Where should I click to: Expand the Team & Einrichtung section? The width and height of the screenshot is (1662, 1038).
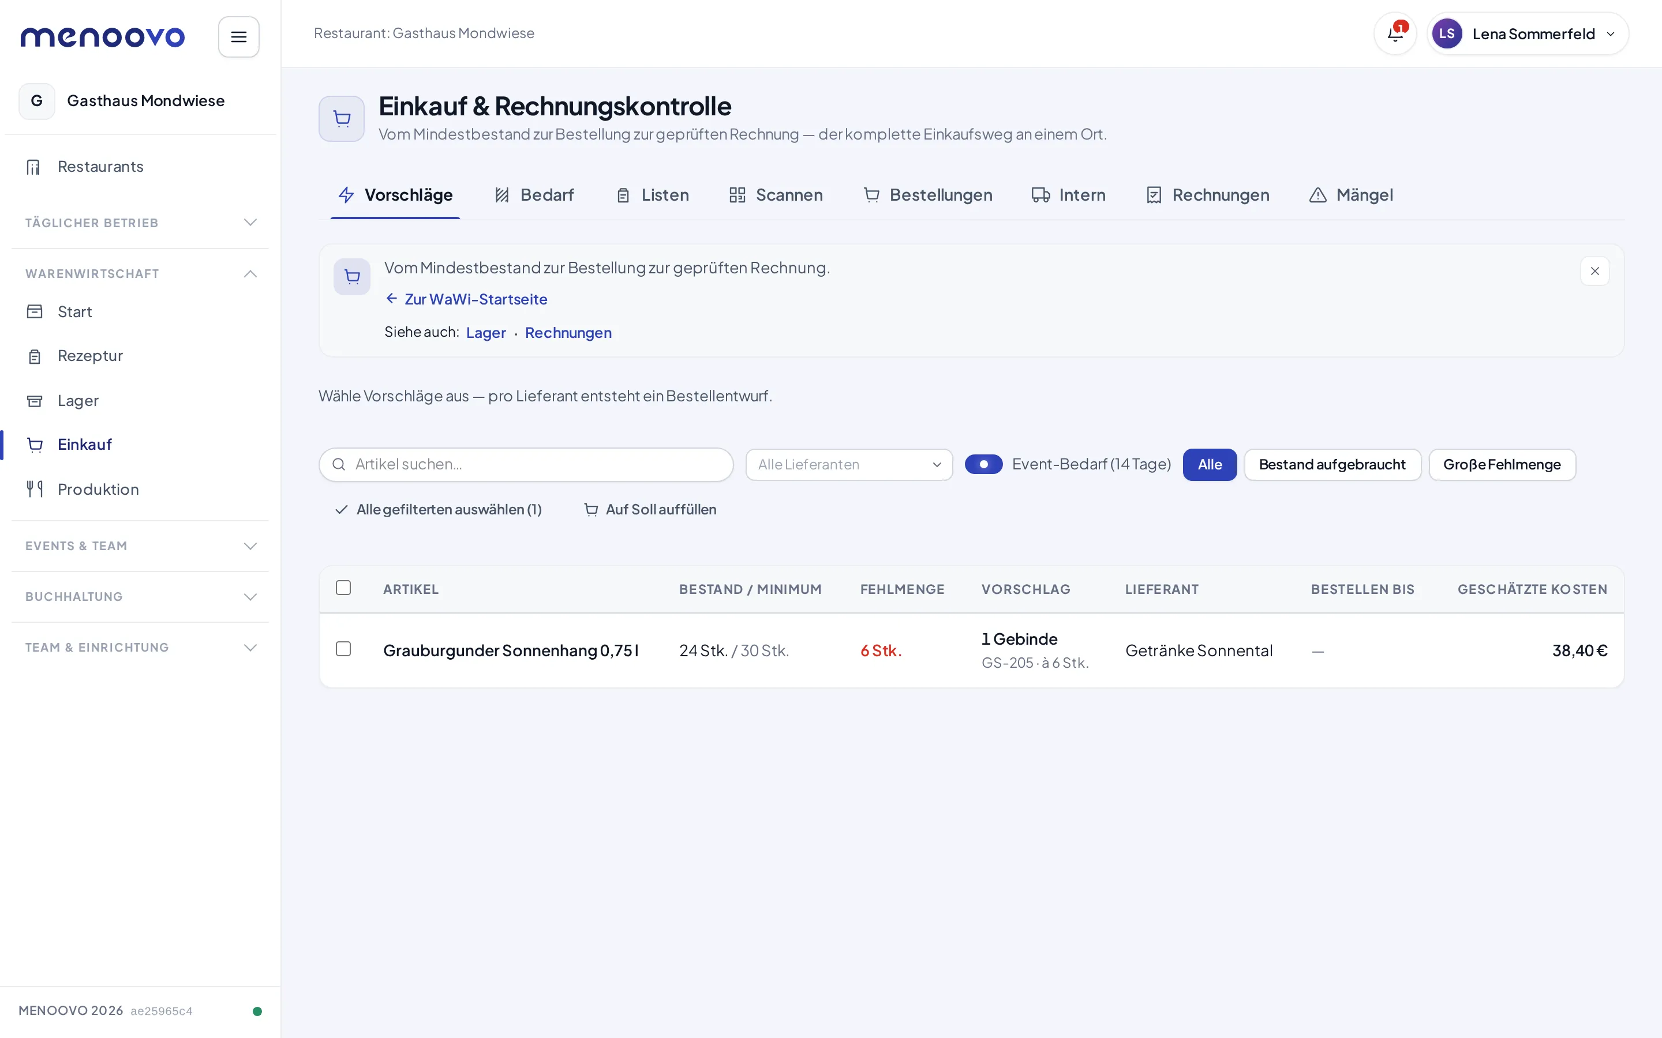click(x=140, y=648)
